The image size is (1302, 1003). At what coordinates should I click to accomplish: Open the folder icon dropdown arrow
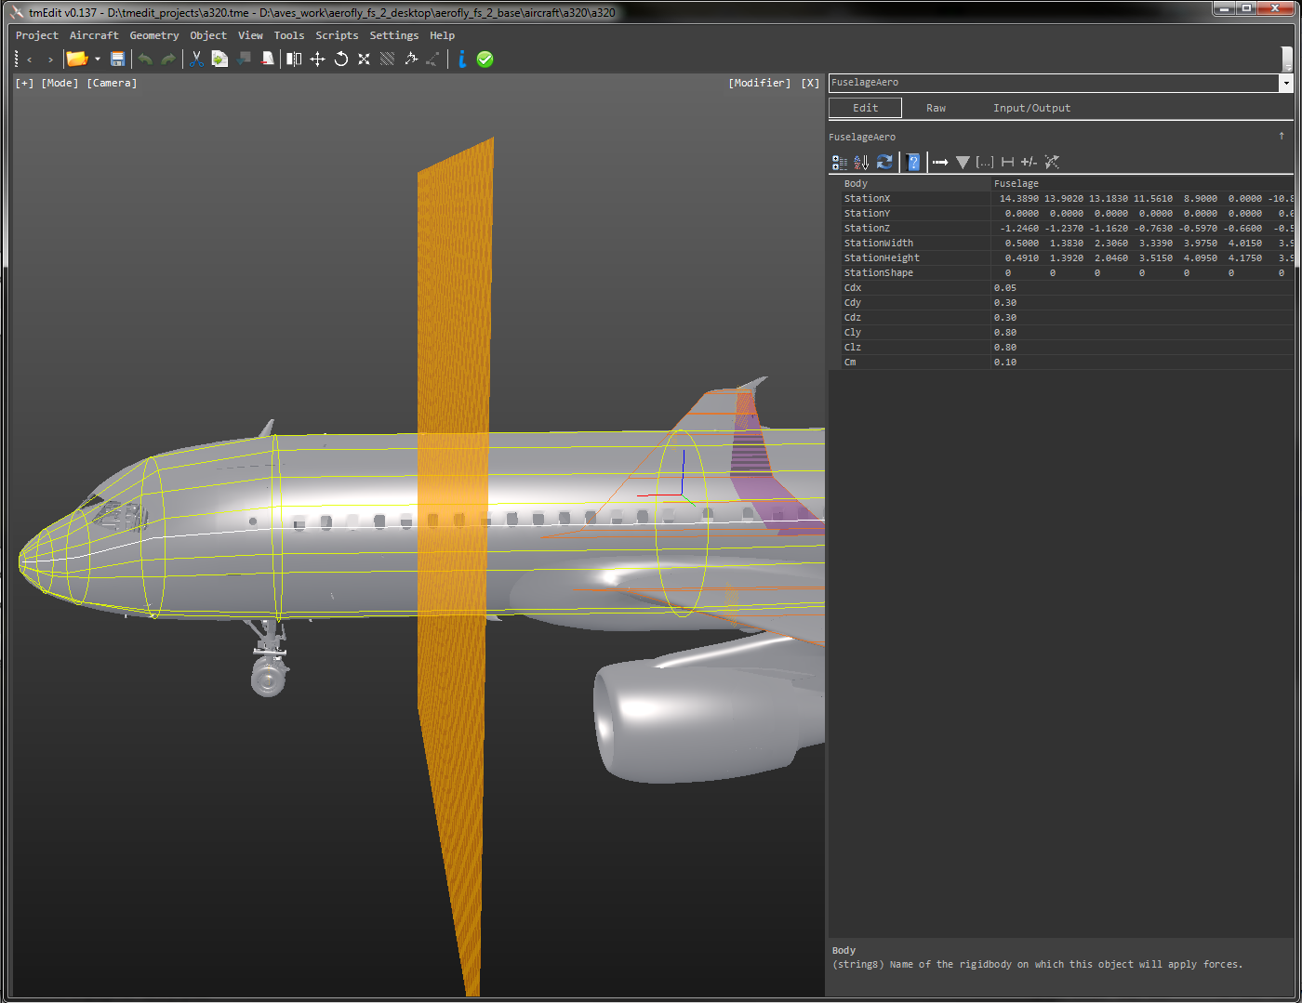coord(98,59)
